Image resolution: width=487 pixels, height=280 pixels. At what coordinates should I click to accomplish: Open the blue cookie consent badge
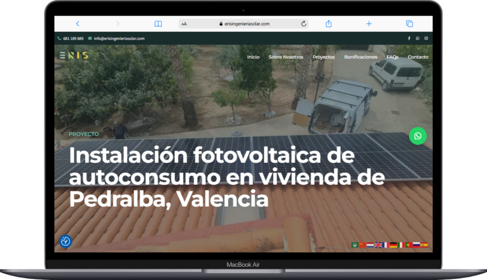tap(66, 241)
